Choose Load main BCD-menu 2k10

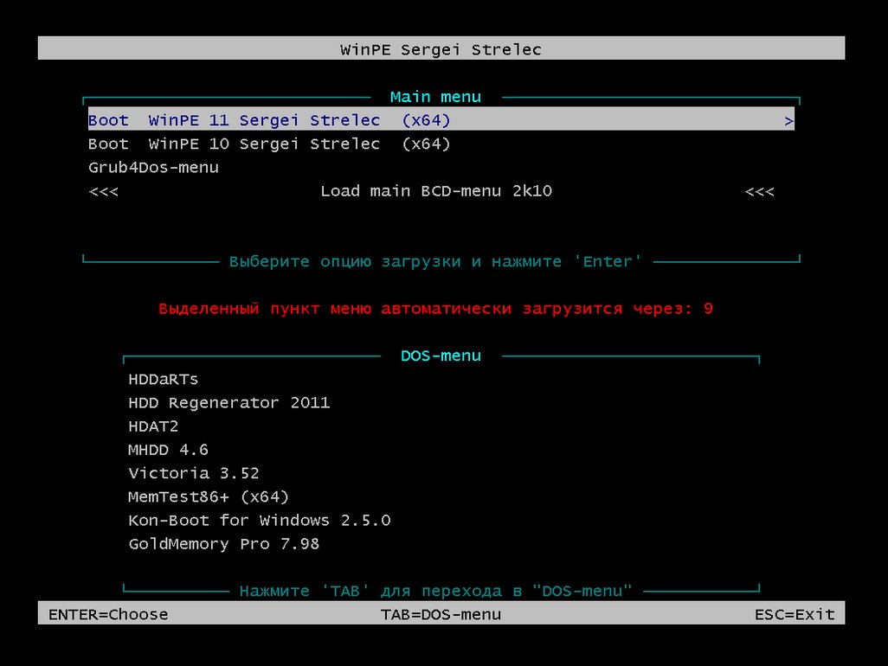click(x=436, y=191)
